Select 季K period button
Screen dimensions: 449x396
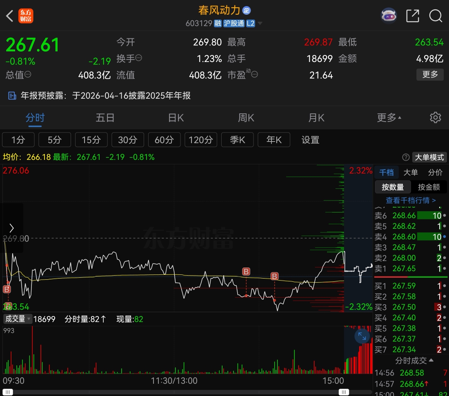click(238, 139)
